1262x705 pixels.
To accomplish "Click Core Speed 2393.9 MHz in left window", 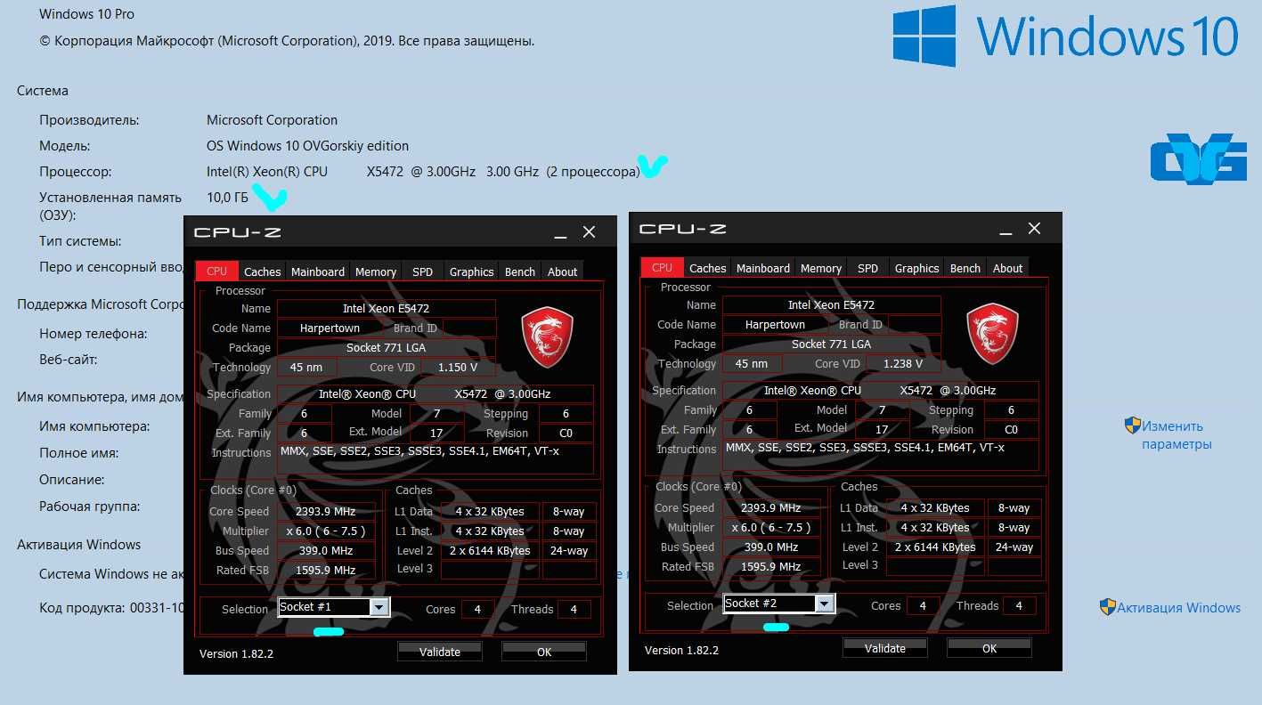I will (x=325, y=511).
